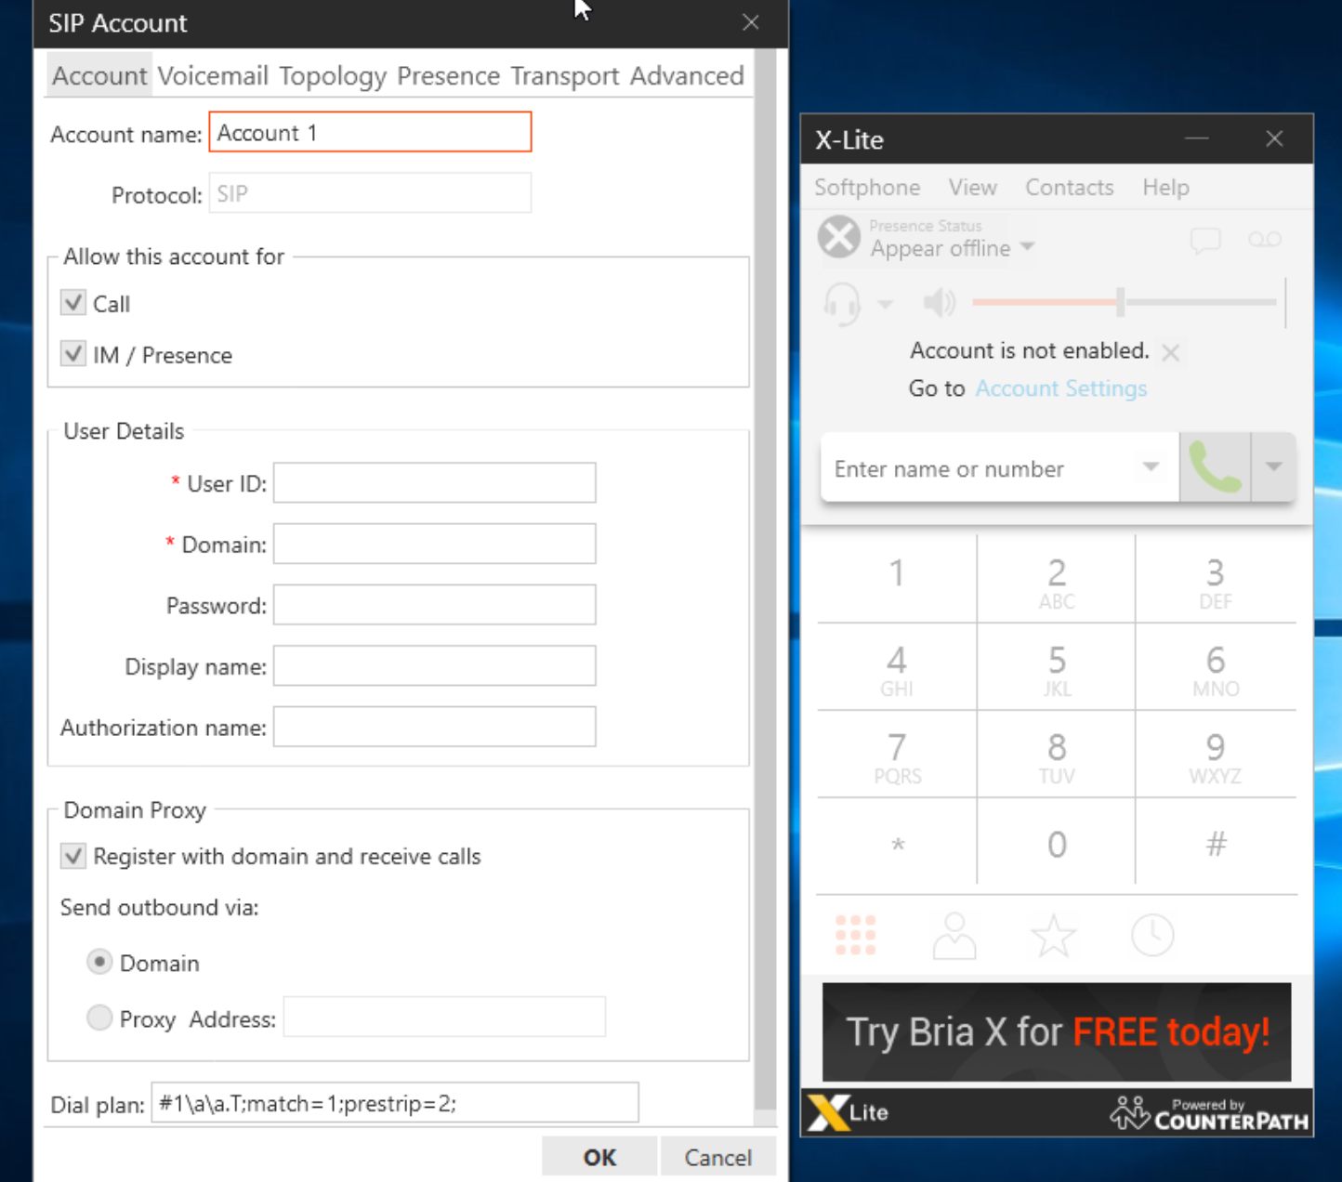Image resolution: width=1342 pixels, height=1182 pixels.
Task: Select the Domain radio button
Action: coord(99,962)
